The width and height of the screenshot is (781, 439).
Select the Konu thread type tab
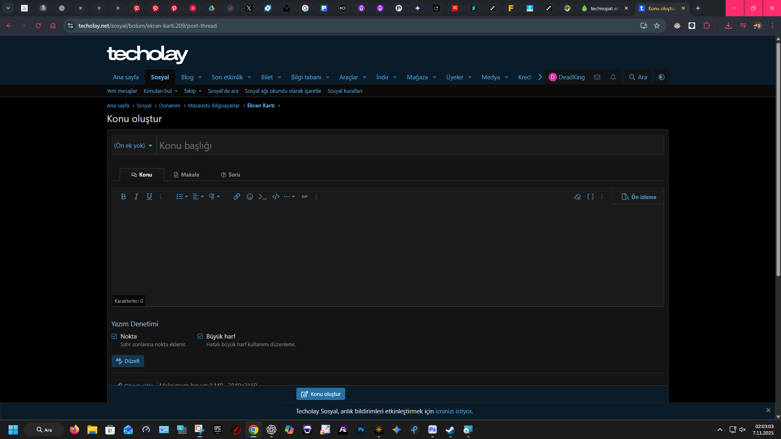point(142,175)
